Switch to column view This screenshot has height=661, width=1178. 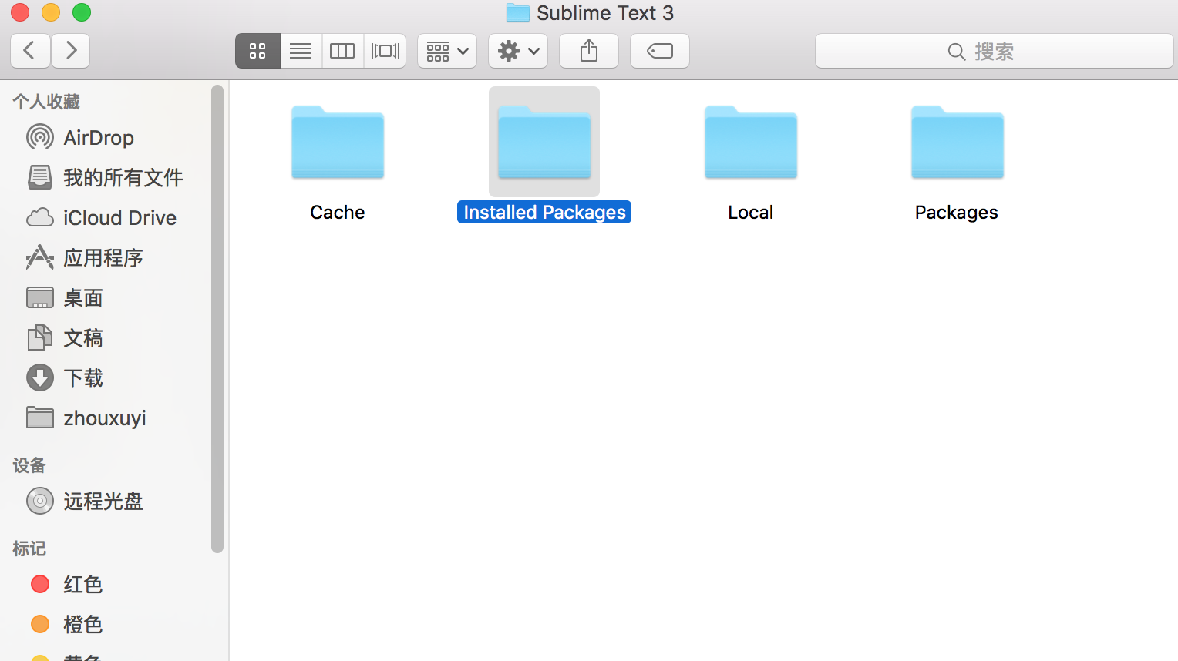click(x=342, y=51)
